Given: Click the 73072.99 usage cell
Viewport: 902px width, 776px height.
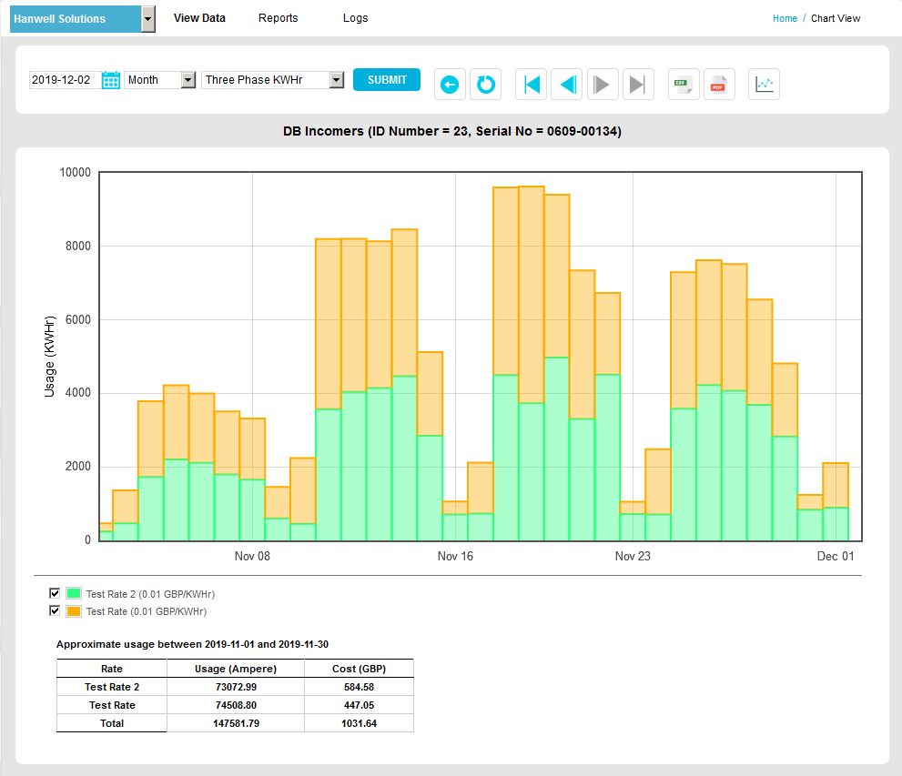Looking at the screenshot, I should (236, 687).
